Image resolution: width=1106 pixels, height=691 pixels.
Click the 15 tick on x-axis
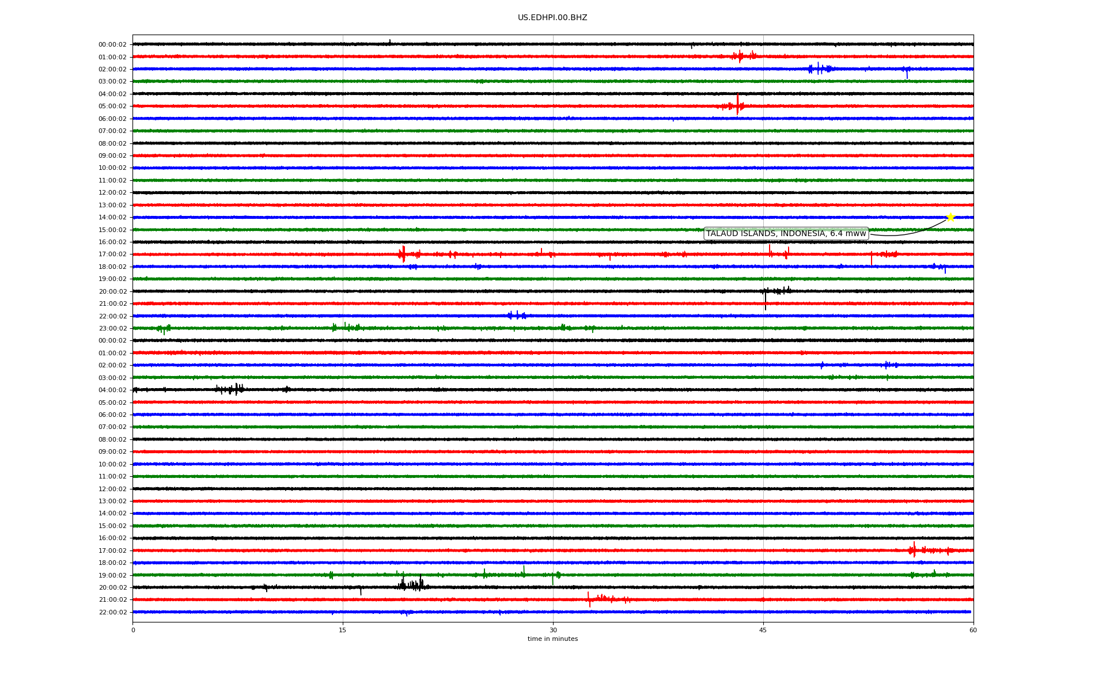[343, 630]
